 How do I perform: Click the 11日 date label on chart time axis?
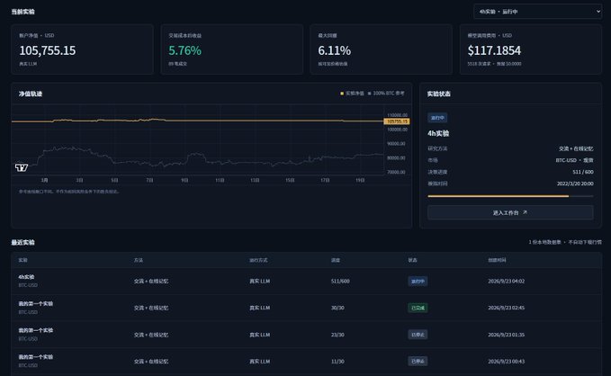tap(220, 180)
